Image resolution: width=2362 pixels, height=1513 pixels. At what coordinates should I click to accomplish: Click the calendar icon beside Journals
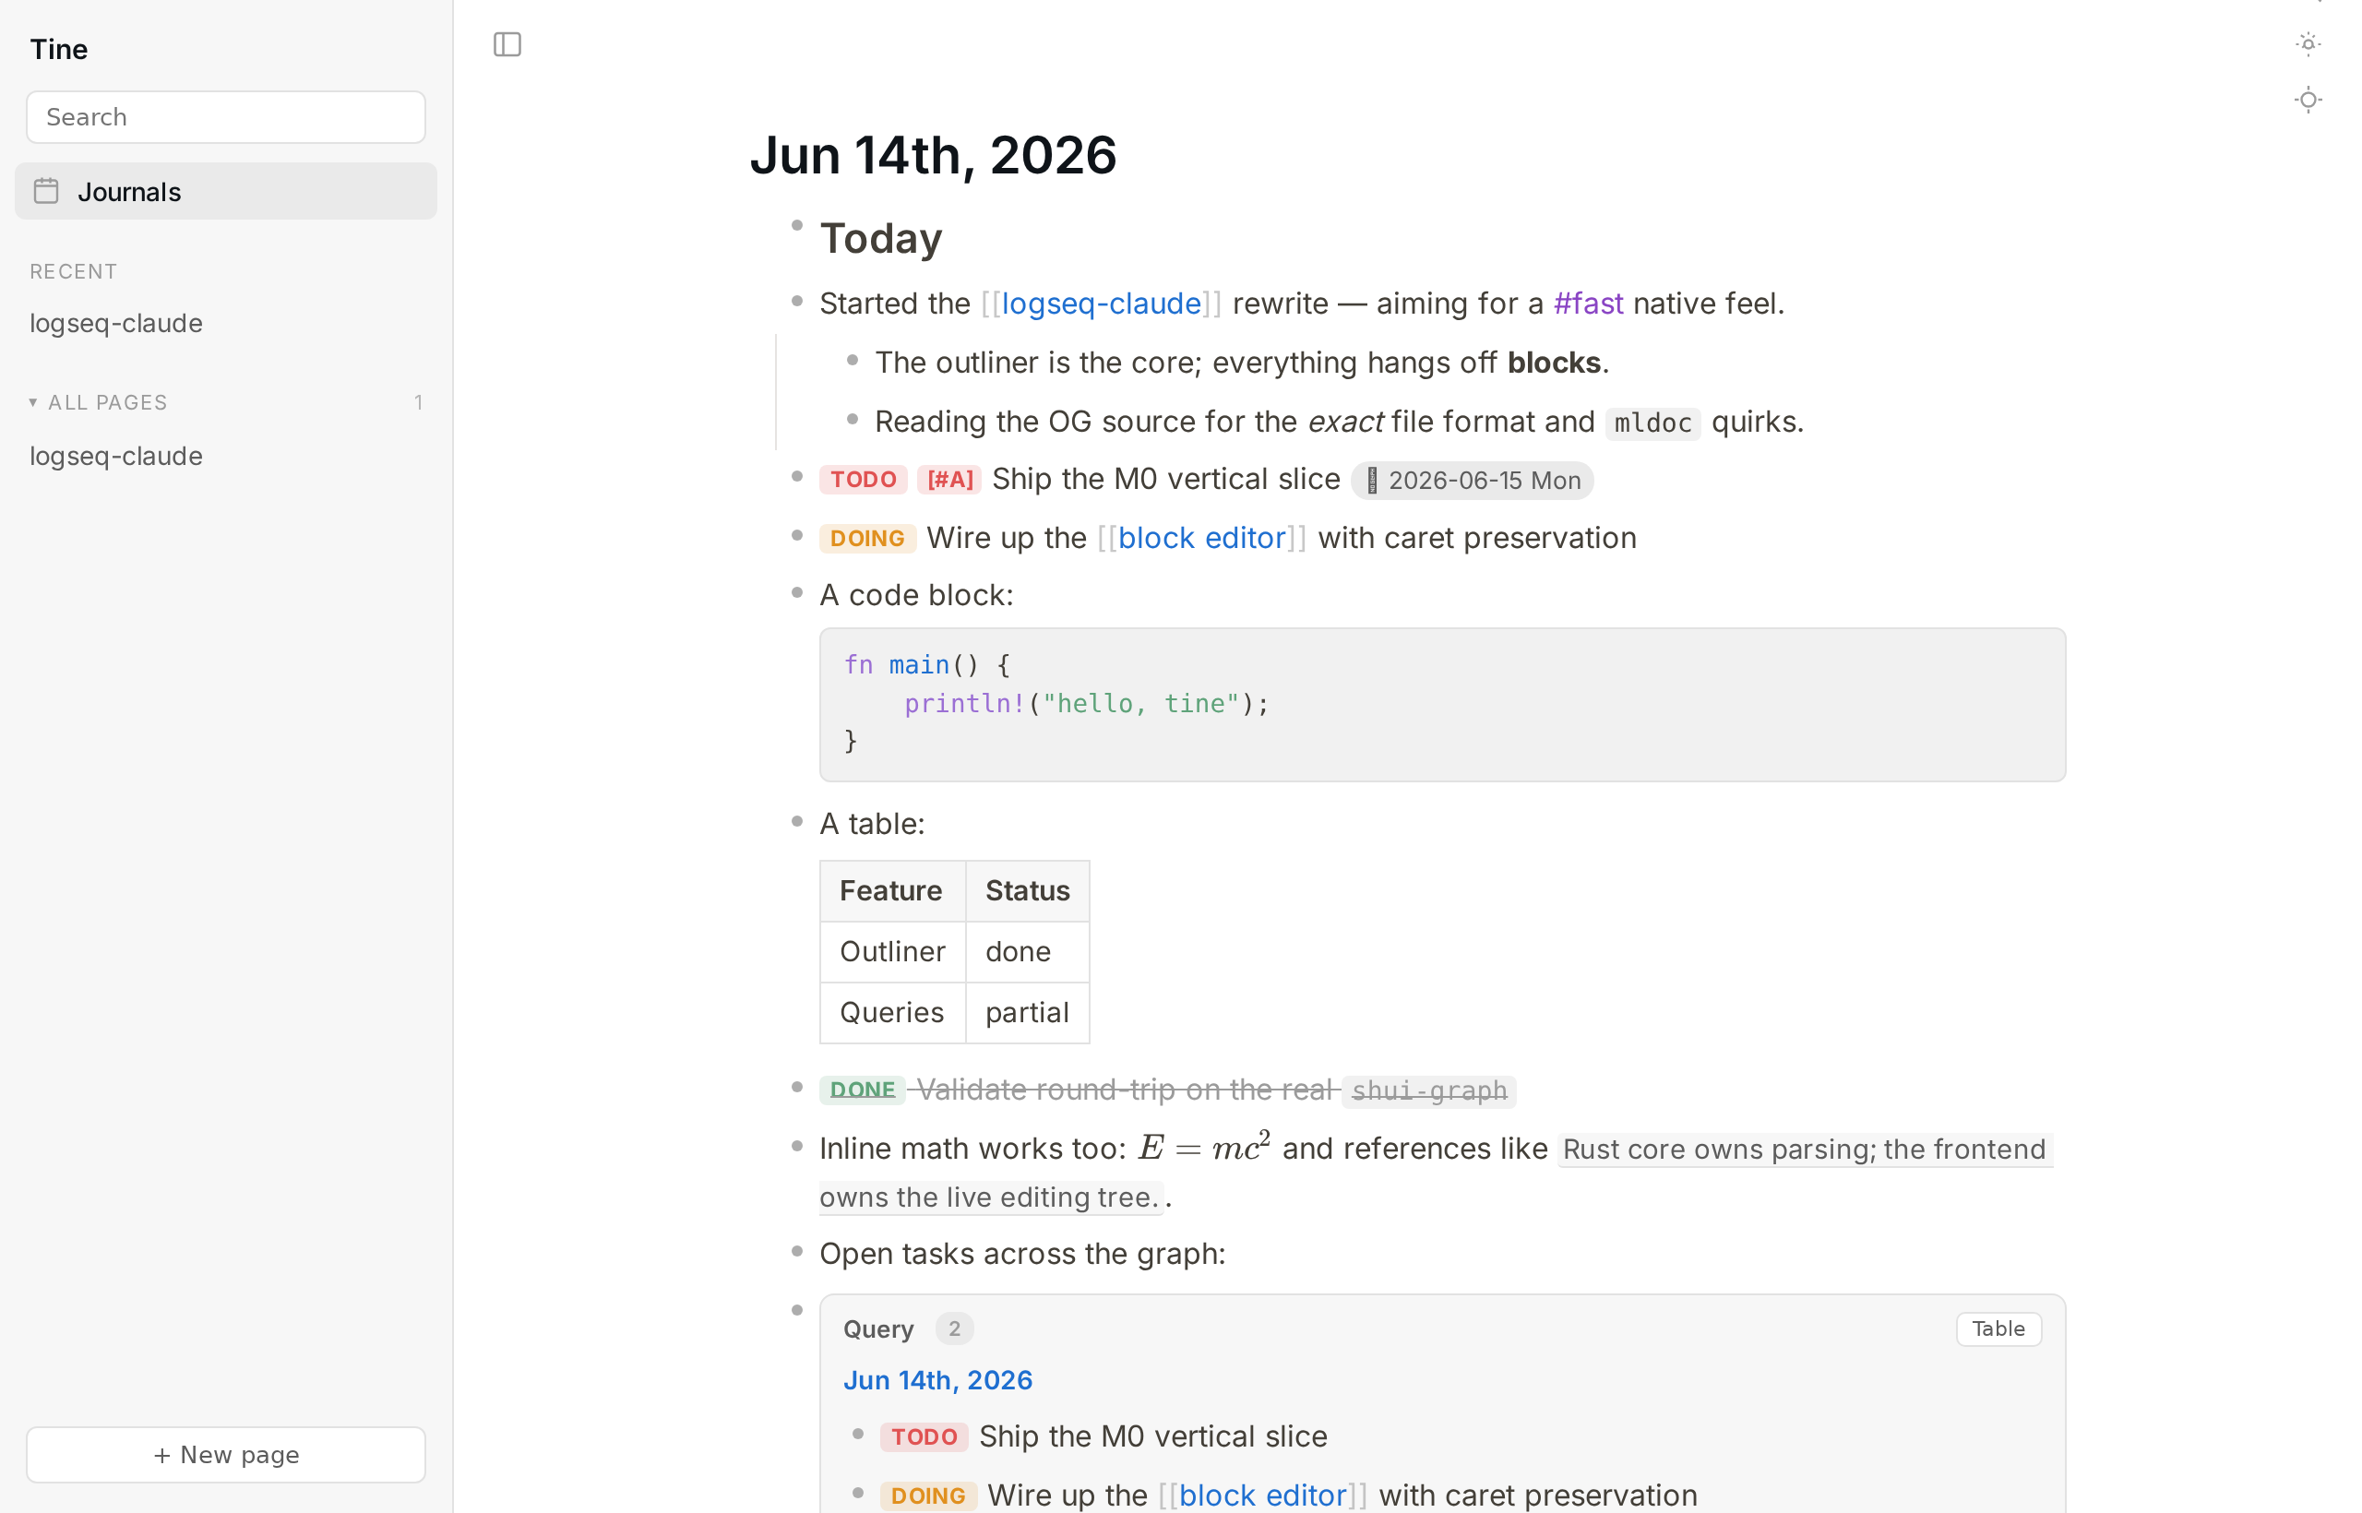pos(46,191)
